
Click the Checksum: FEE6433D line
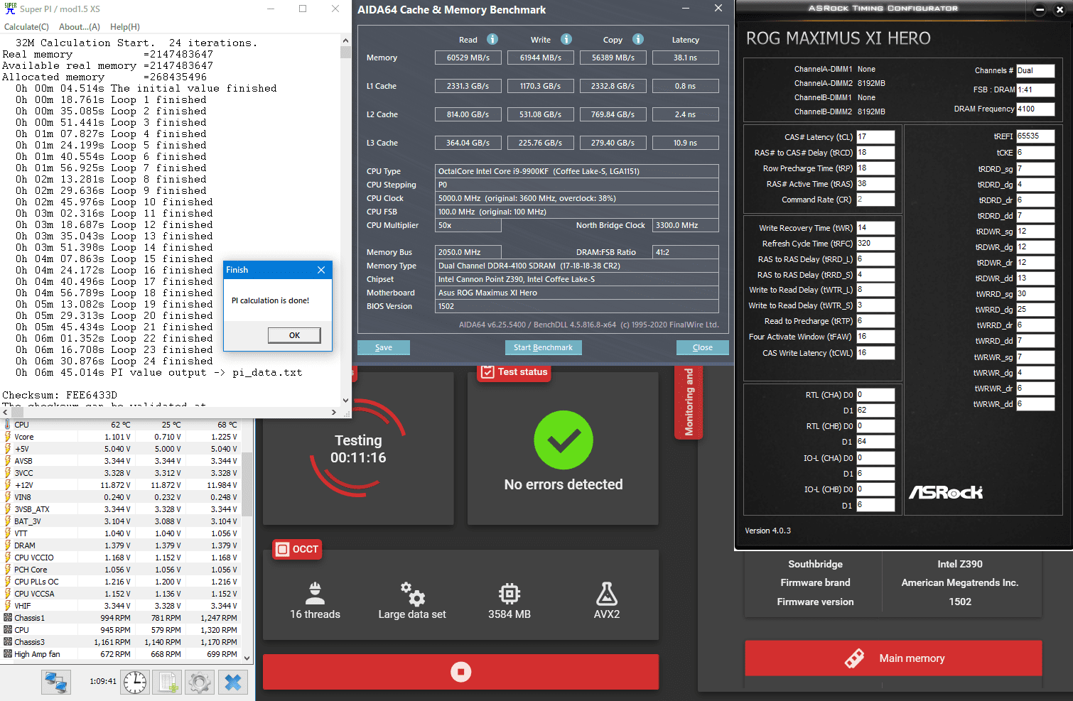60,395
